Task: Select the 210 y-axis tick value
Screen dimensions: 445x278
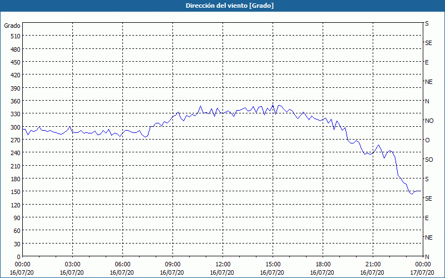Action: click(16, 166)
